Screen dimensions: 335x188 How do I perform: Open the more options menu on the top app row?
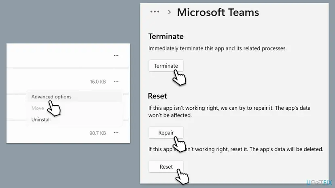pyautogui.click(x=116, y=55)
